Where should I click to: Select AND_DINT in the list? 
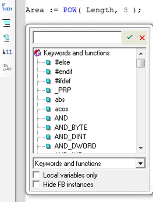(x=70, y=137)
